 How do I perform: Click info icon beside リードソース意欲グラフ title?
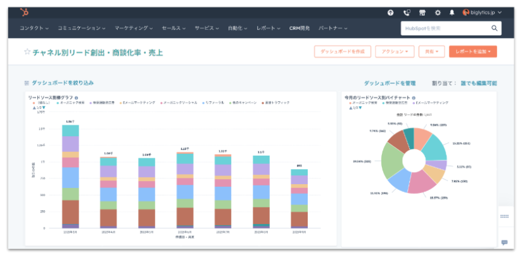click(x=77, y=98)
